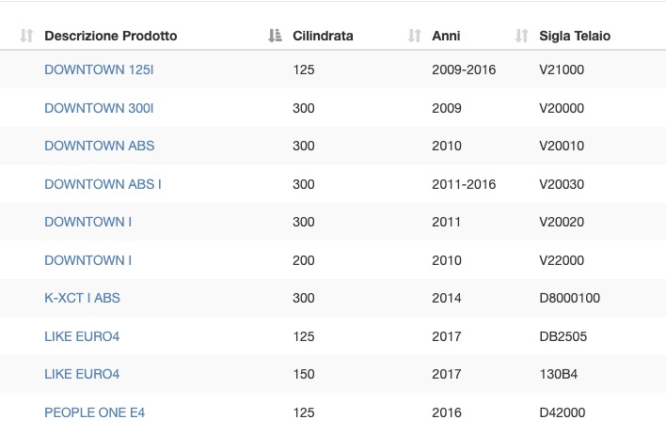The height and width of the screenshot is (435, 666).
Task: Click sort icon left of Anni header
Action: [414, 36]
